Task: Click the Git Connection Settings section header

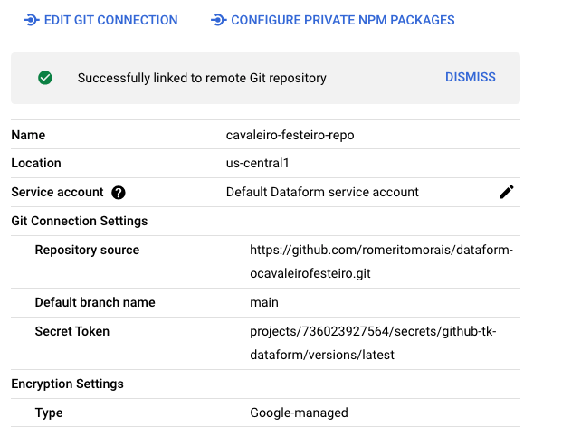Action: click(x=80, y=221)
